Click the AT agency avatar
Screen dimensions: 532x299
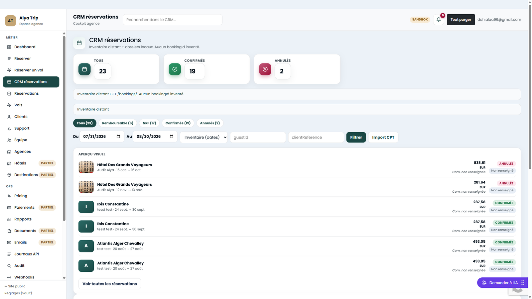[11, 21]
